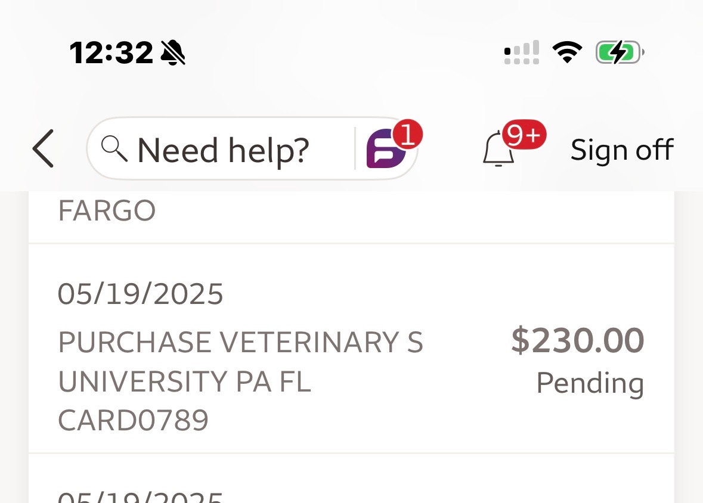Viewport: 703px width, 503px height.
Task: Tap the CARD0789 text
Action: 134,420
